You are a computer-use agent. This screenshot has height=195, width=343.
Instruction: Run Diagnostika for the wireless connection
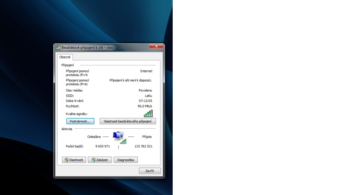[126, 160]
